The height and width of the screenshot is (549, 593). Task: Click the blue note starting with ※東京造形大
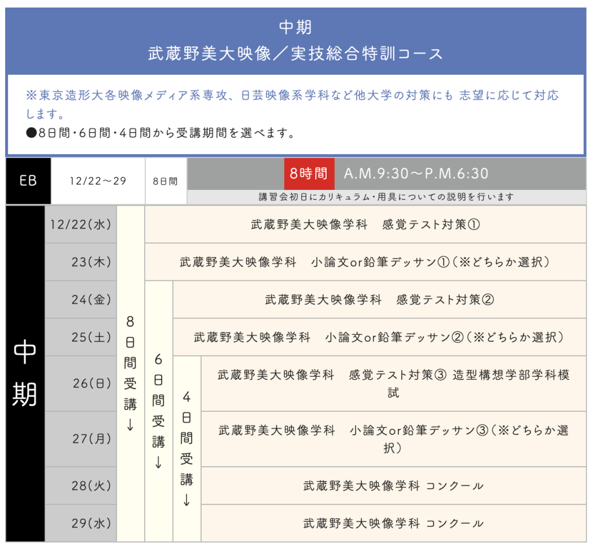292,104
